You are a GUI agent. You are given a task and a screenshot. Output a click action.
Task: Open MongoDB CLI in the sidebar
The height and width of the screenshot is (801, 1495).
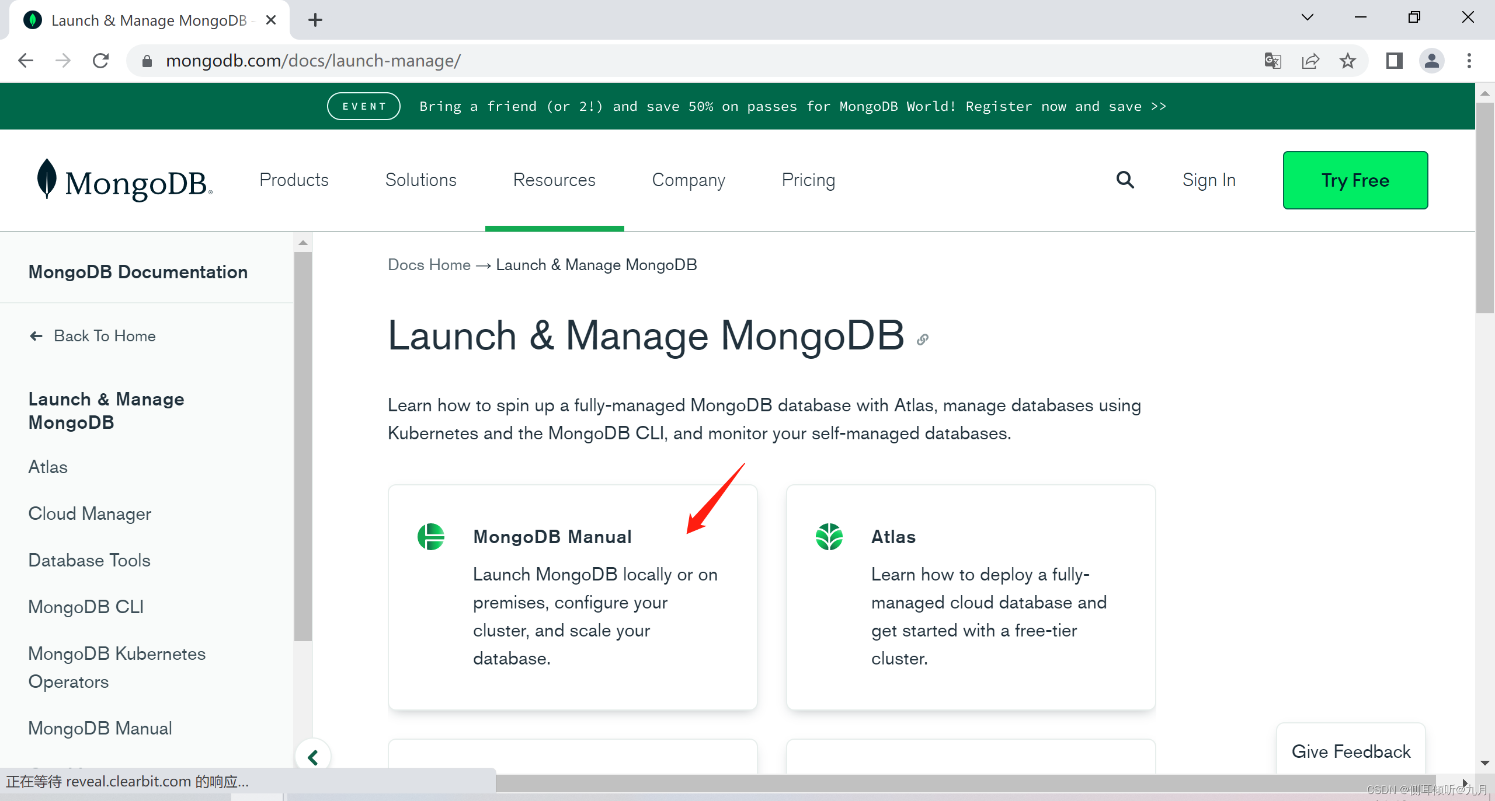[86, 607]
